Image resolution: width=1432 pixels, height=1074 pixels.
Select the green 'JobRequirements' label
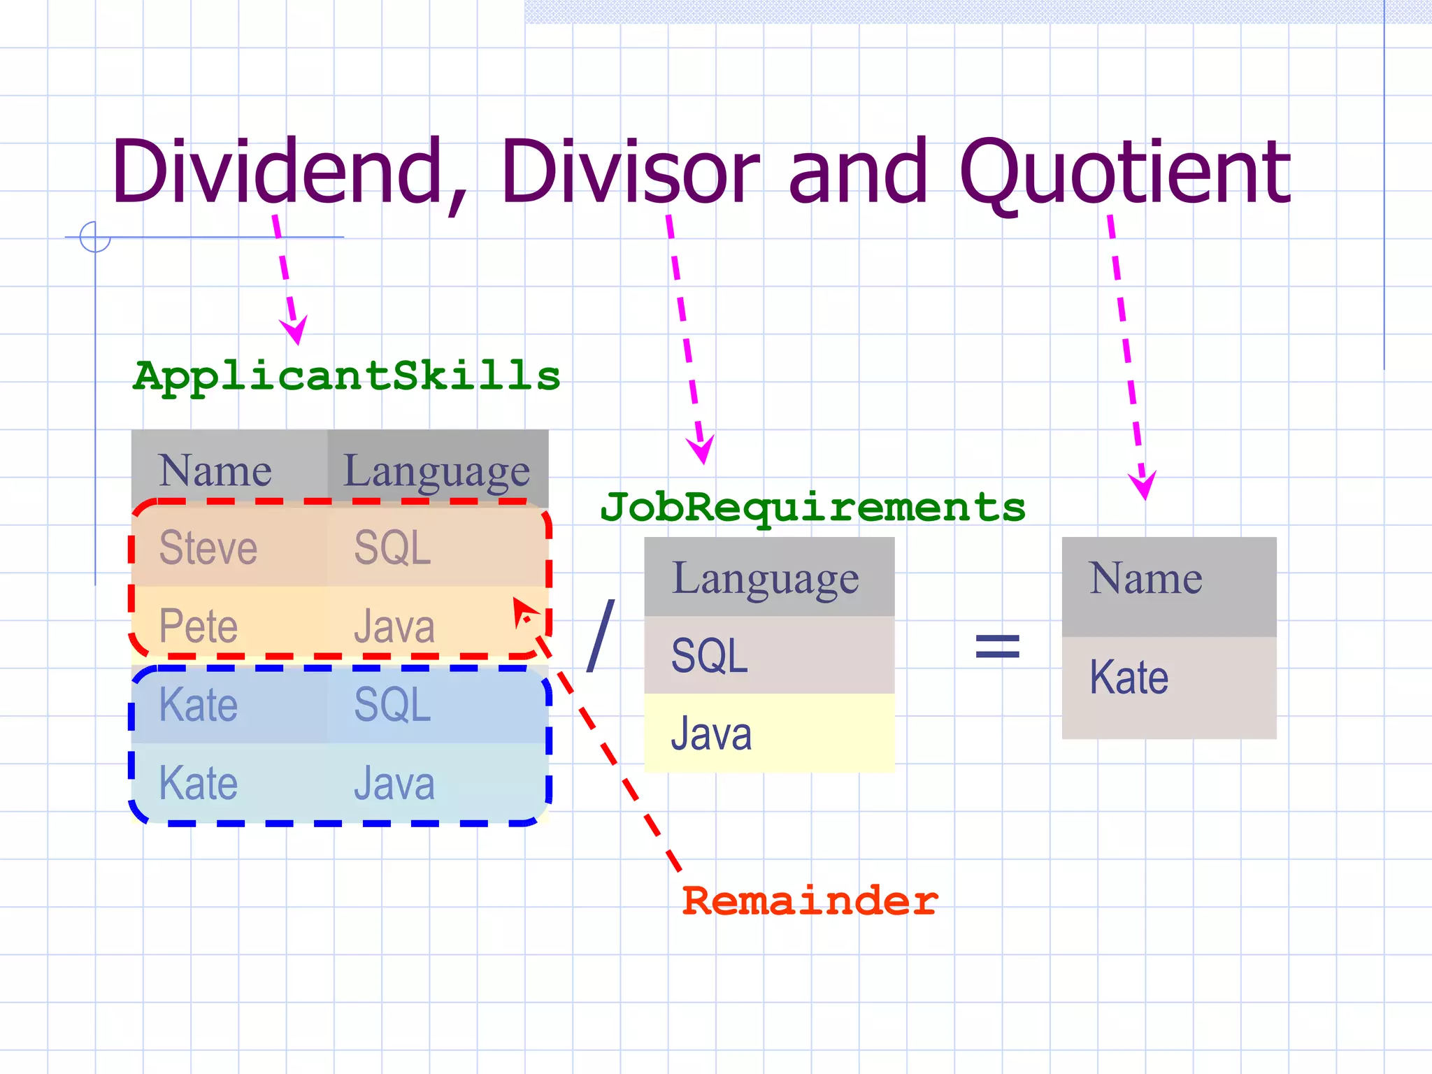coord(813,508)
